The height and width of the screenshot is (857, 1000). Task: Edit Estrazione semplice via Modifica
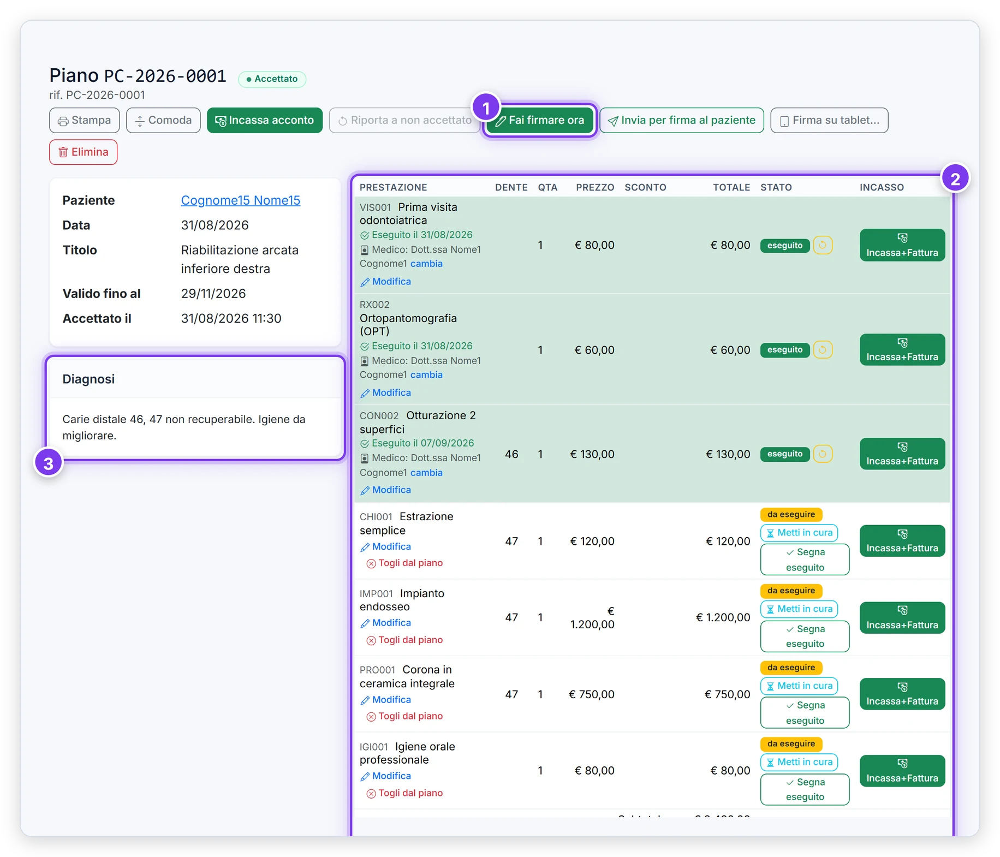[386, 547]
